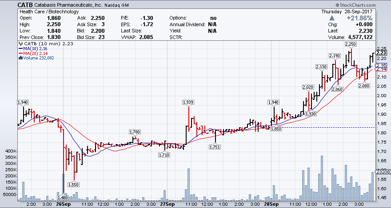Click the 2.23 last price axis tag
The width and height of the screenshot is (391, 208).
[x=382, y=53]
